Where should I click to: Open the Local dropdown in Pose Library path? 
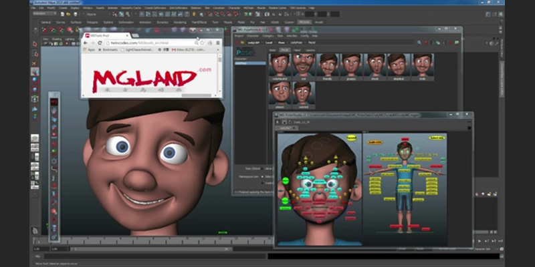pyautogui.click(x=270, y=43)
